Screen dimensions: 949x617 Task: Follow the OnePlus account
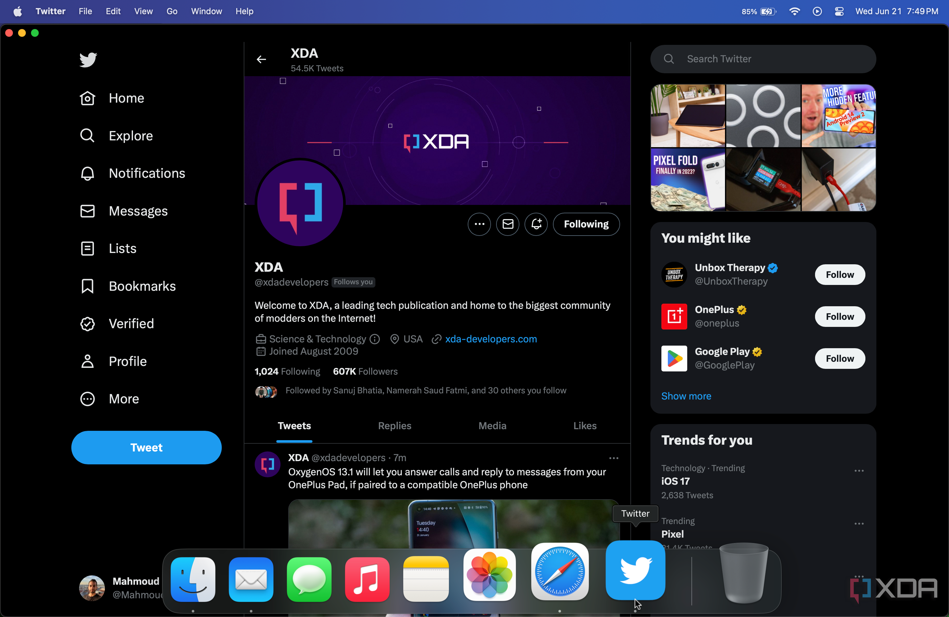point(839,317)
